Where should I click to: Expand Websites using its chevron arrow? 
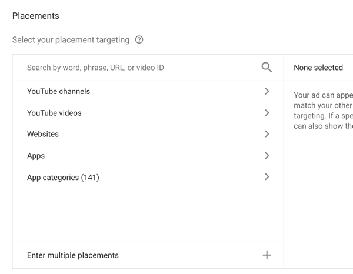point(267,134)
